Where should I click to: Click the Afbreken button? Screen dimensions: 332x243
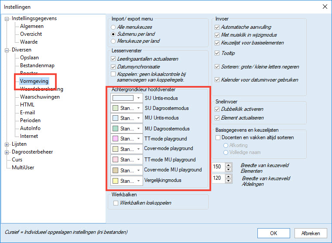(x=310, y=233)
